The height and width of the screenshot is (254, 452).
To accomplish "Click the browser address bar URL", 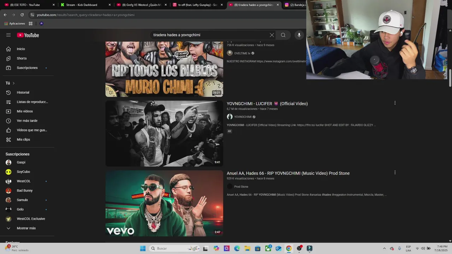I will (86, 15).
